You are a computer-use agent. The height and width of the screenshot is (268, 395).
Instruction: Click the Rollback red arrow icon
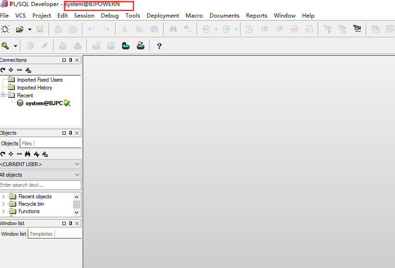(x=78, y=46)
